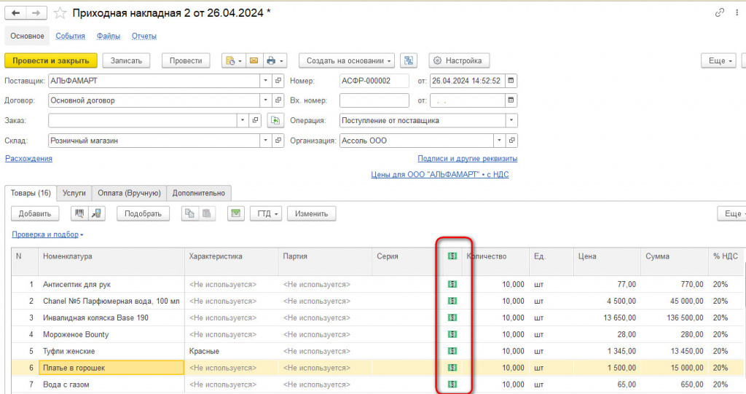Viewport: 746px width, 394px height.
Task: Expand the Организация dropdown list
Action: [x=499, y=141]
